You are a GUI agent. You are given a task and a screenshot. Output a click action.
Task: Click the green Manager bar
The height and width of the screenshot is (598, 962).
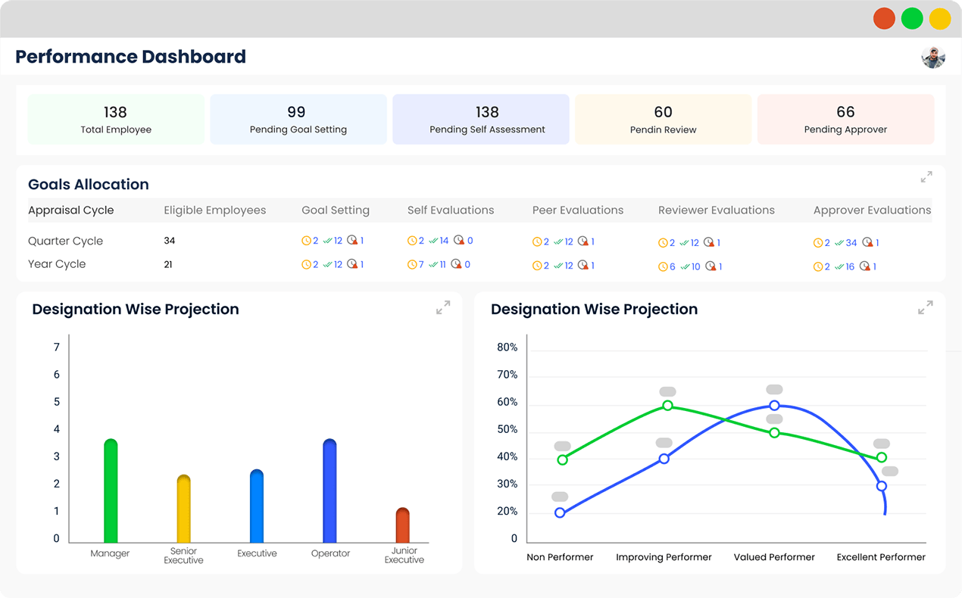coord(111,491)
